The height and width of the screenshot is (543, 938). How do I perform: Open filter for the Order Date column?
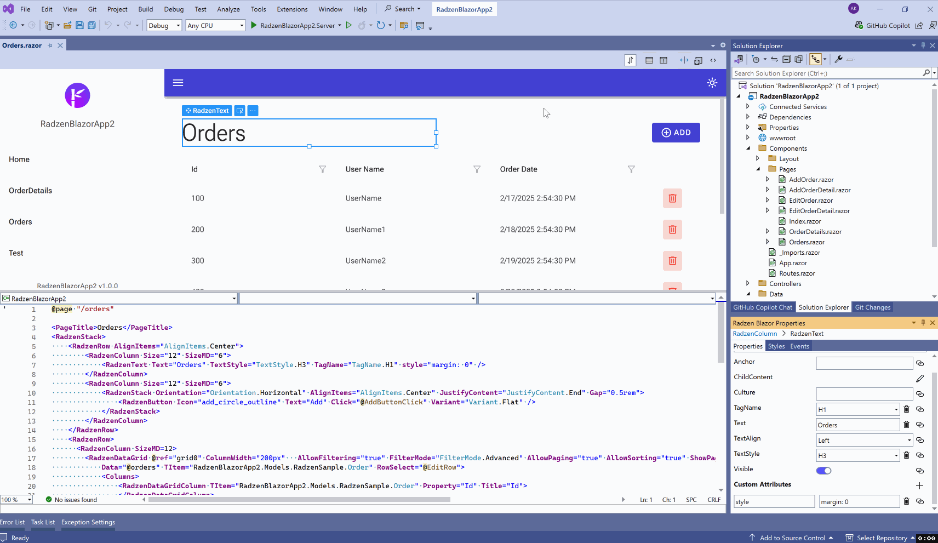pos(631,169)
